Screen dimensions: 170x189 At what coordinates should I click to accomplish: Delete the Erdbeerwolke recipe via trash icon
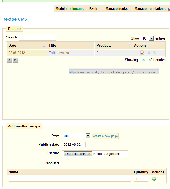coord(149,53)
